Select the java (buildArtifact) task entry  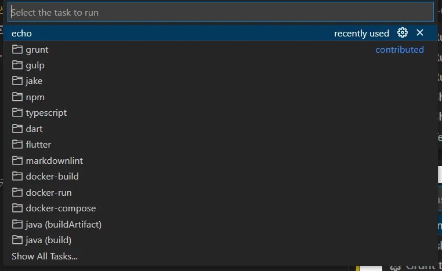point(64,224)
